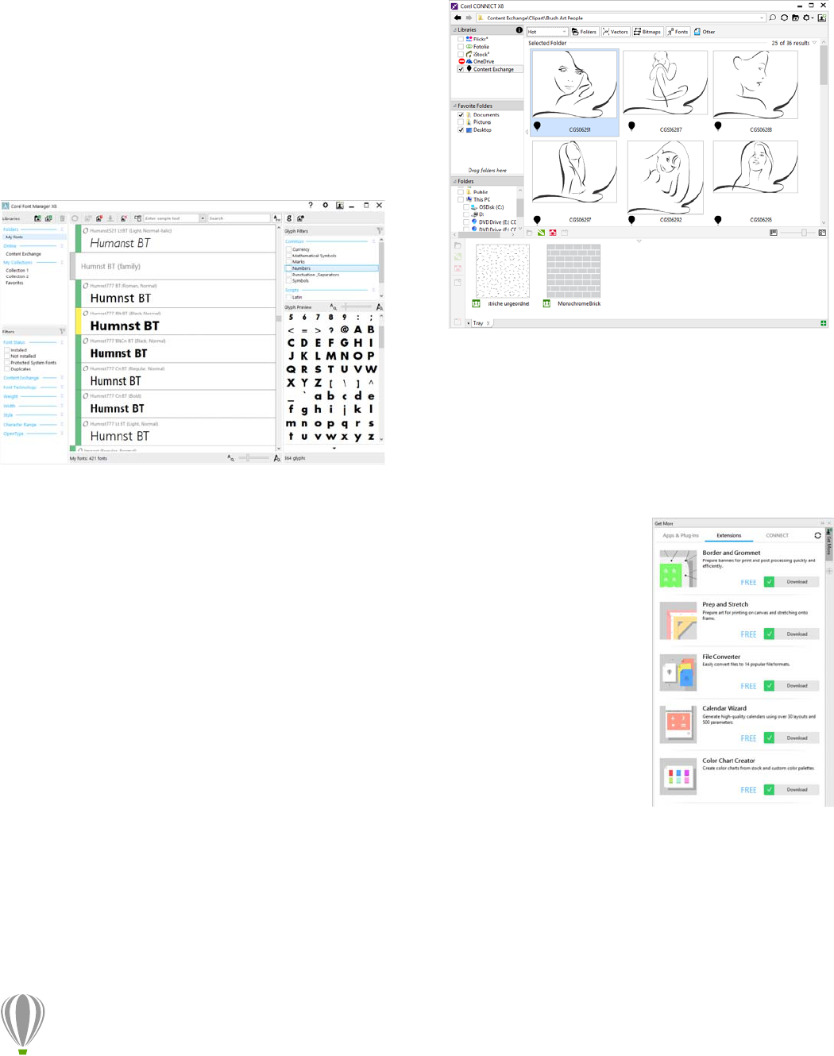The image size is (834, 1056).
Task: Enable the Currency glyph filter
Action: (x=288, y=249)
